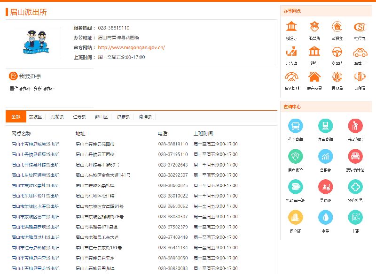Viewport: 376px width, 274px height.
Task: Click the red elderly pension insurance icon
Action: [x=355, y=126]
